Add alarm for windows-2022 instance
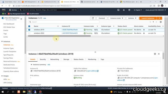 coord(144,33)
